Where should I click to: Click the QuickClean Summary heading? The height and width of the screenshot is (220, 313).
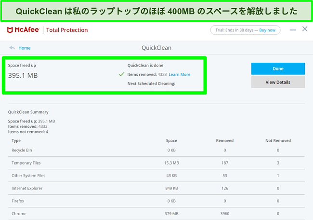point(28,112)
